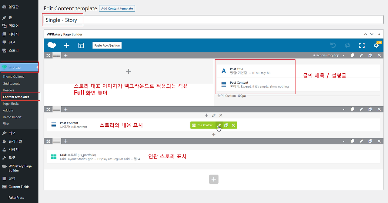
Task: Add a column to the section-story-top row
Action: 66,55
